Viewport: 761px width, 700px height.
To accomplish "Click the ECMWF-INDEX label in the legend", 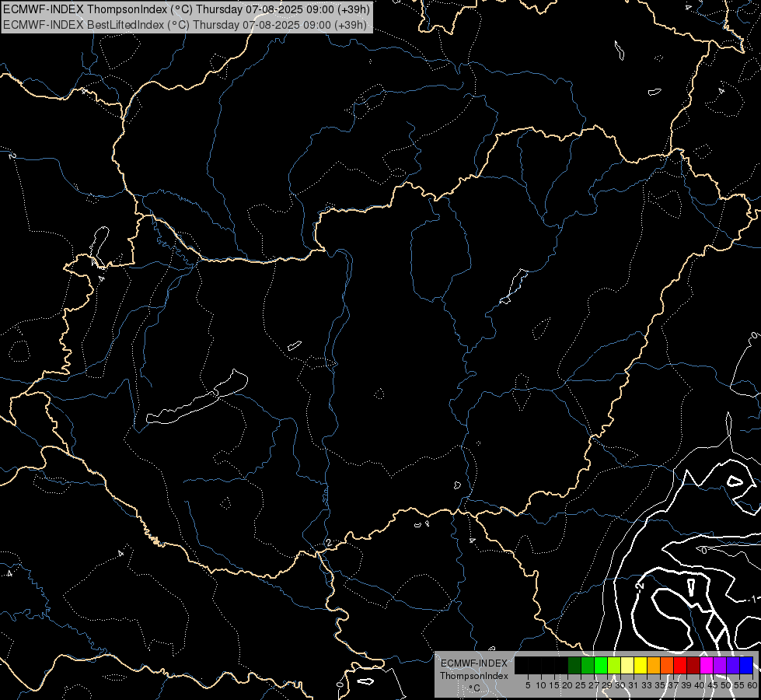I will (474, 663).
